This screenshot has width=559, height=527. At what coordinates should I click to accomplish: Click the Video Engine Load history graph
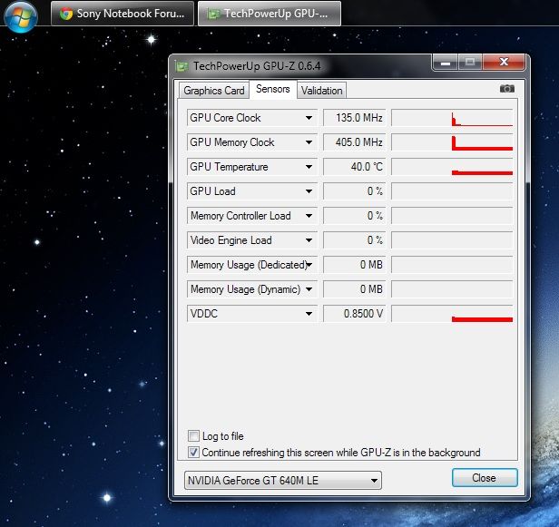452,240
